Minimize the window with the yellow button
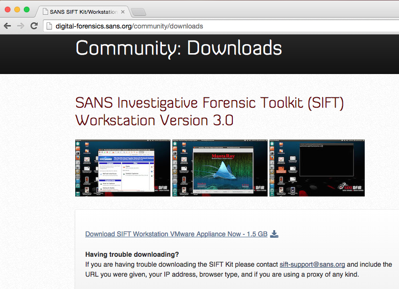 tap(17, 9)
